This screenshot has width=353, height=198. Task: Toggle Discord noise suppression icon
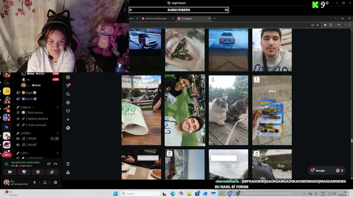point(49,164)
